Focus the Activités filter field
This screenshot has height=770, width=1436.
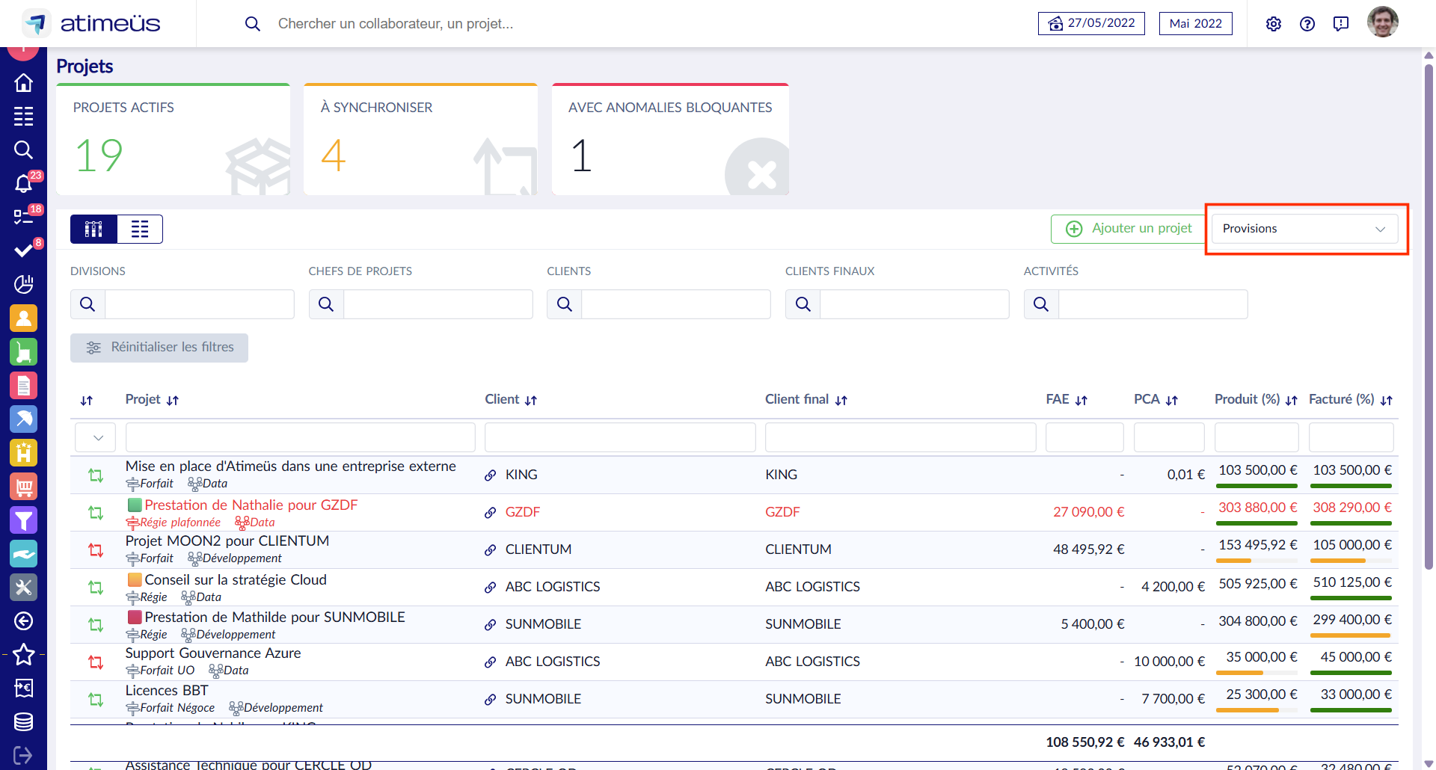tap(1153, 304)
